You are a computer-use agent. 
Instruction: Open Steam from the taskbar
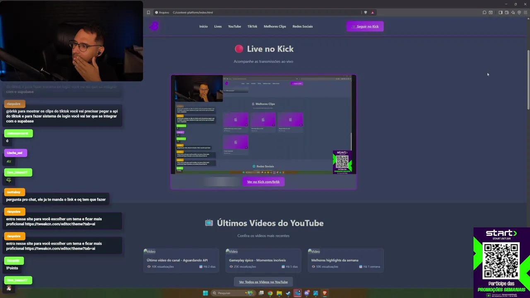click(x=288, y=293)
